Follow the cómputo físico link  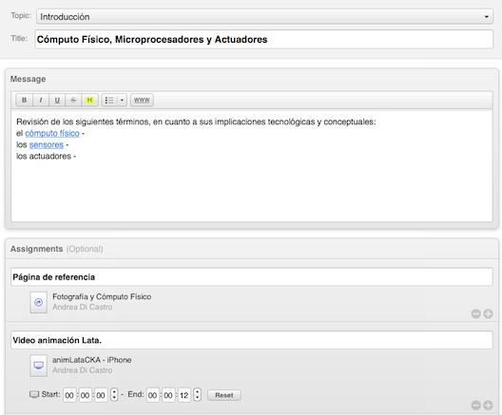coord(52,133)
